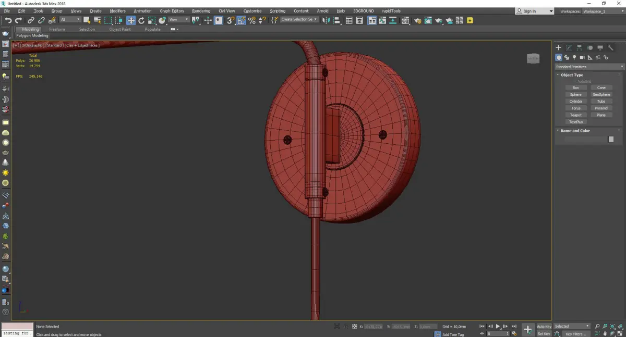Open the Modify panel tab icon
Image resolution: width=626 pixels, height=337 pixels.
click(569, 48)
